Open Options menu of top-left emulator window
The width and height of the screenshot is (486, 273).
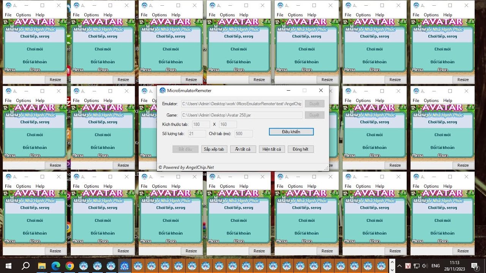[x=24, y=15]
